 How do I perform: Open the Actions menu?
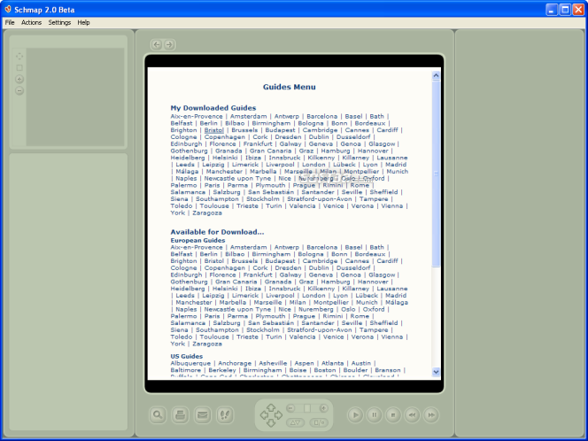[x=31, y=22]
